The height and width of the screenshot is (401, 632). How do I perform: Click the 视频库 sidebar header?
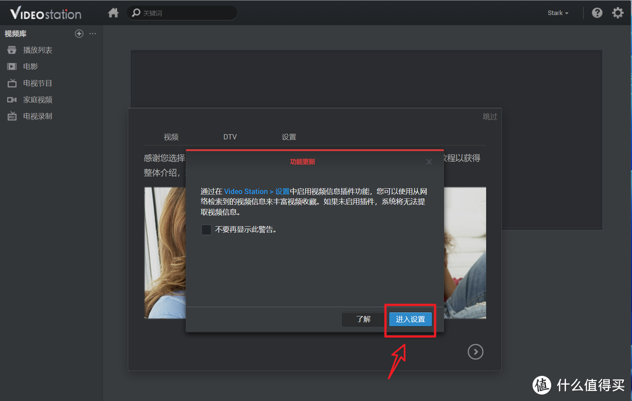click(x=15, y=34)
